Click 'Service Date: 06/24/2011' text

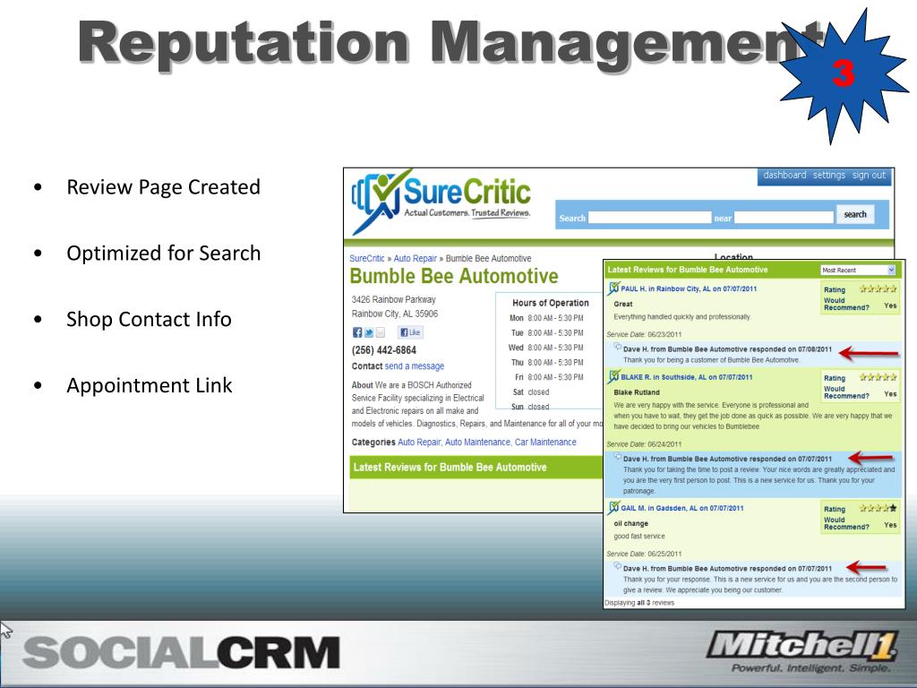pos(644,444)
